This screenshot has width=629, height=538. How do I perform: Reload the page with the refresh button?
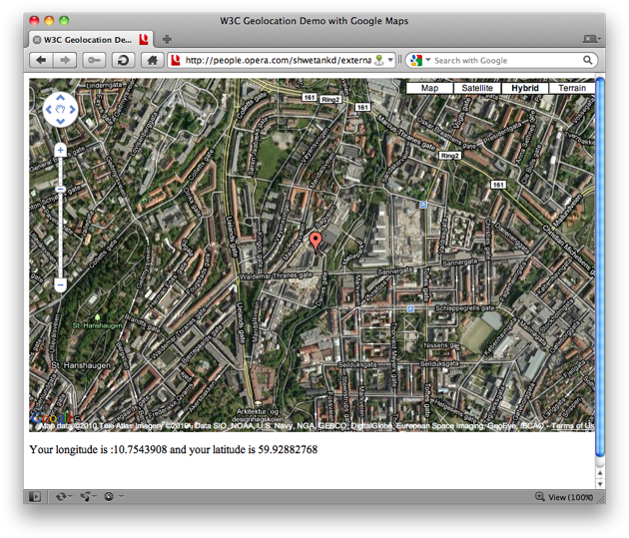click(123, 61)
